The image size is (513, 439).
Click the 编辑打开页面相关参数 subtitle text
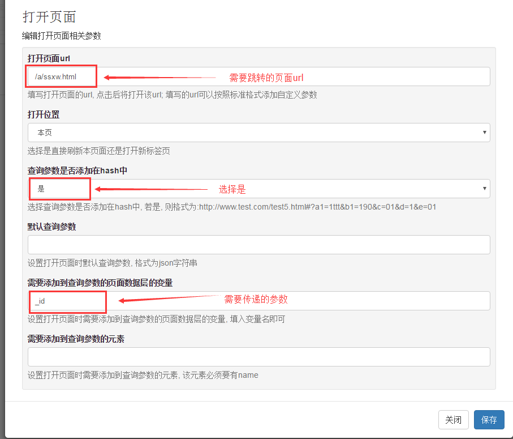pos(62,36)
